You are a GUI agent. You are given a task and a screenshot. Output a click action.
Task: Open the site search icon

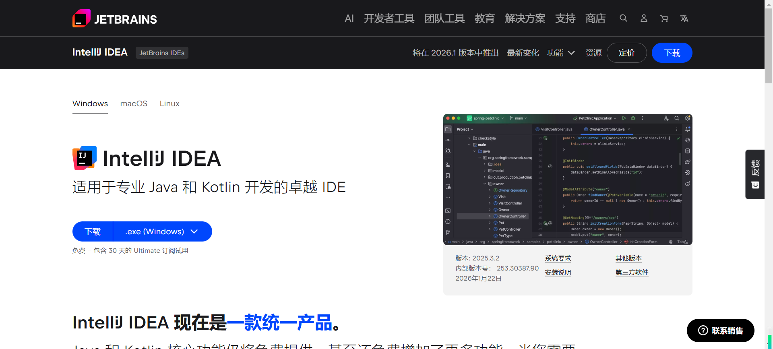pyautogui.click(x=623, y=18)
